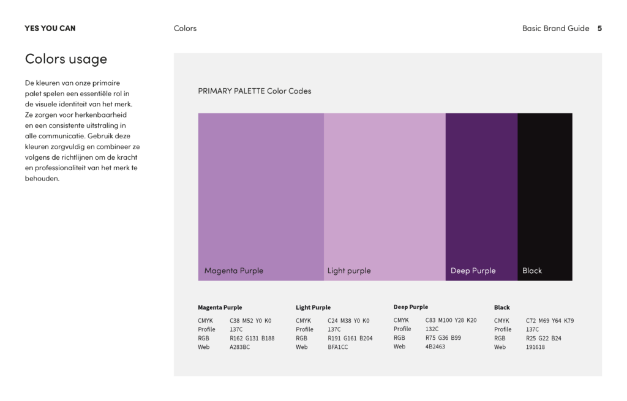Image resolution: width=627 pixels, height=401 pixels.
Task: Select web code "191618"
Action: pyautogui.click(x=535, y=347)
